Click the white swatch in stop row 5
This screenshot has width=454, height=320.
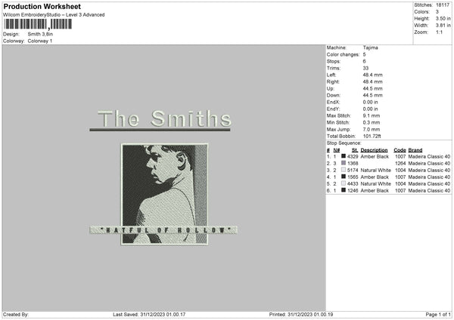(x=344, y=183)
